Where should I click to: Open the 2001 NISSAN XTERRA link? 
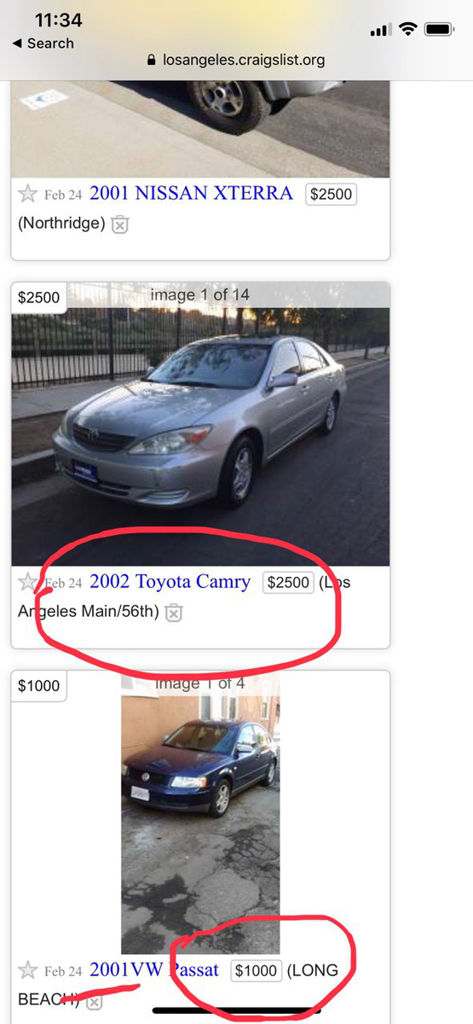click(191, 194)
